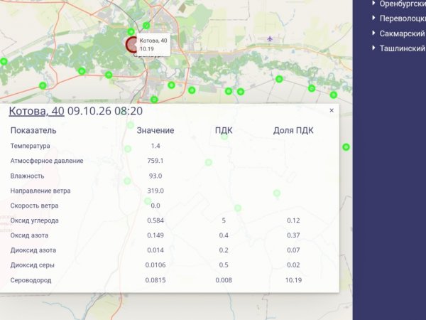Click the Сероводород row label
Screen dimensions: 426x320
(31, 280)
